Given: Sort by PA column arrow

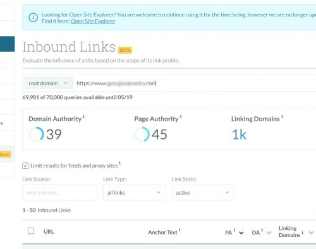Looking at the screenshot, I should (x=241, y=233).
